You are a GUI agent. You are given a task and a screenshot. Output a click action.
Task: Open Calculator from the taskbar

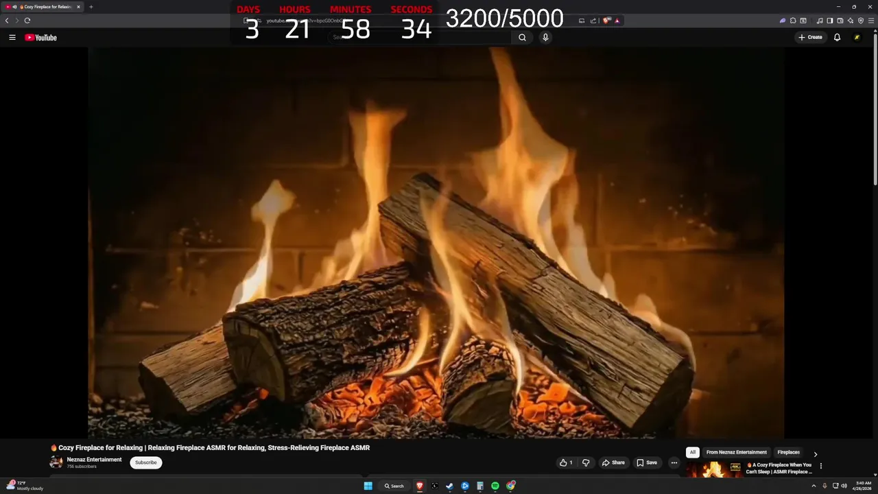coord(480,486)
